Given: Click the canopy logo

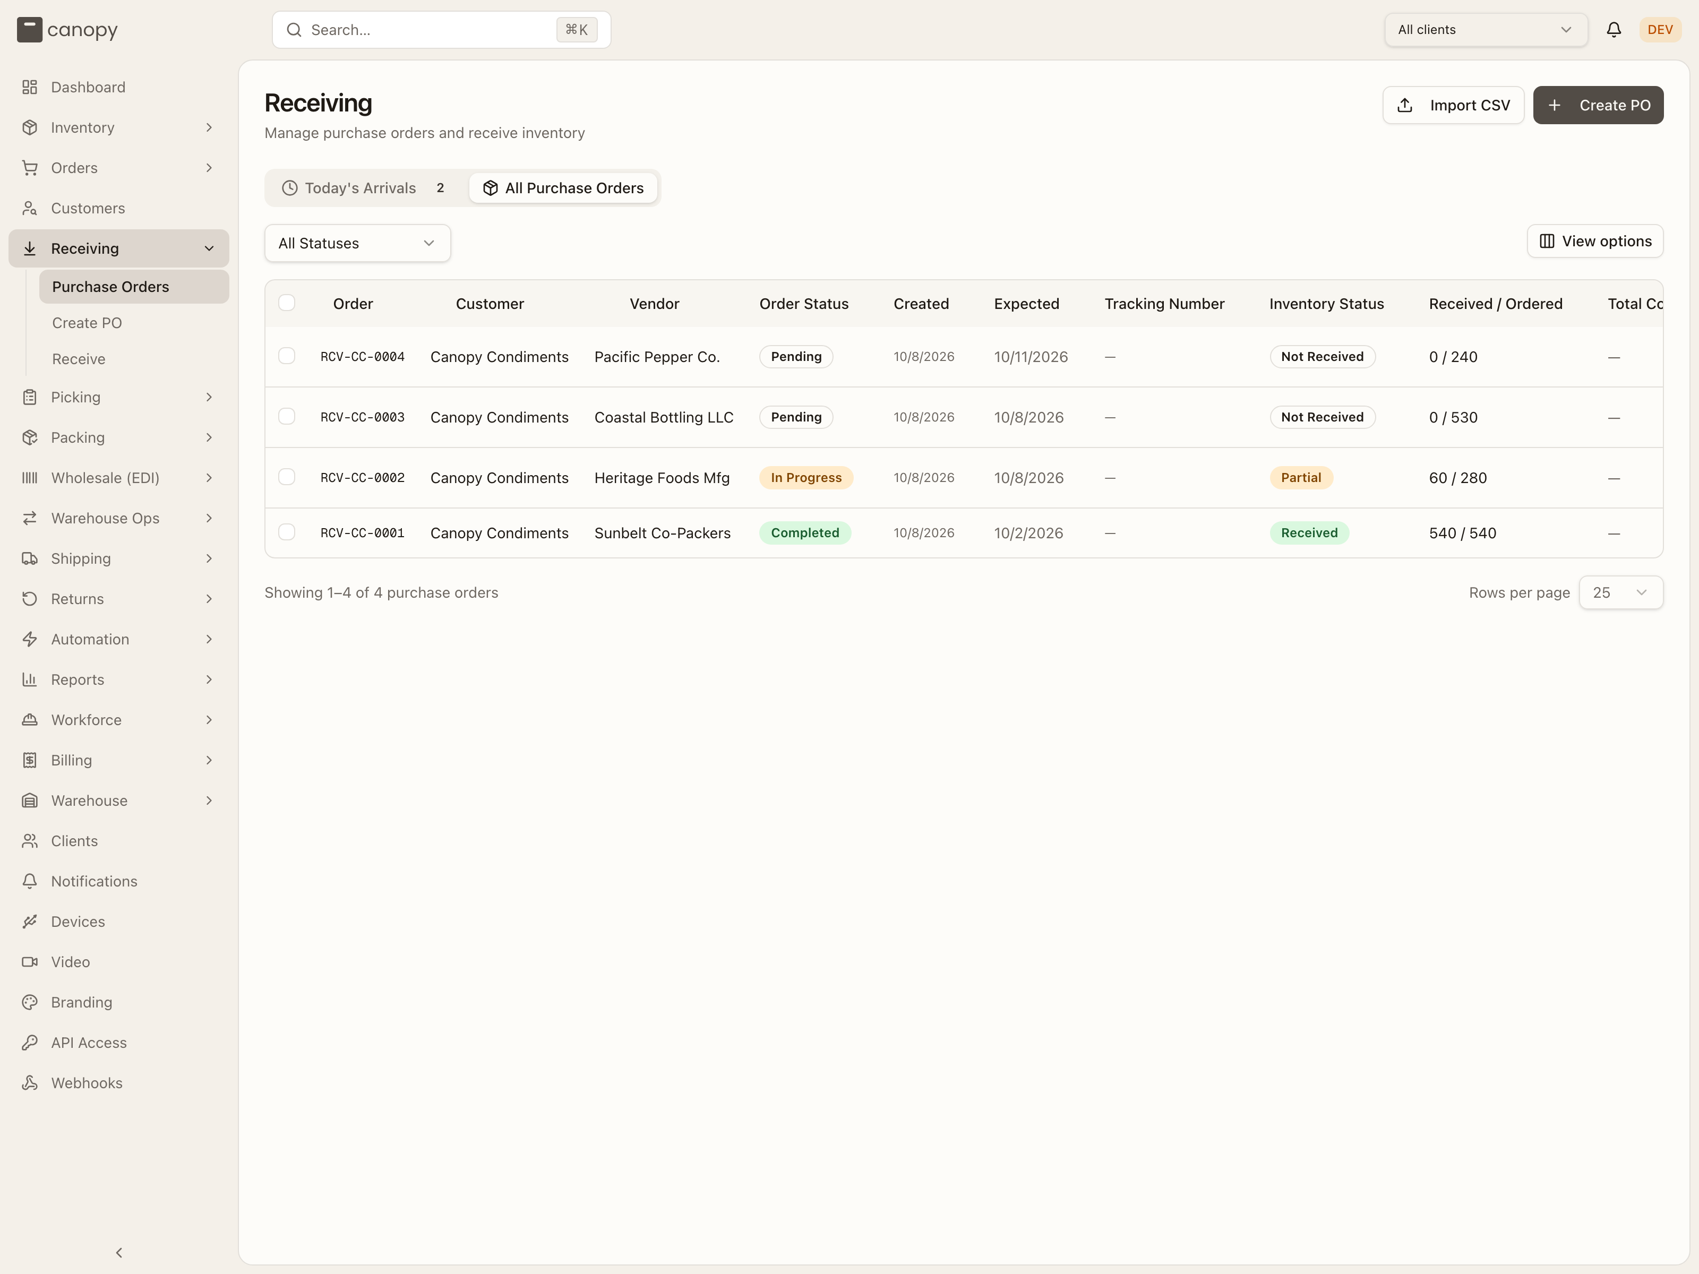Looking at the screenshot, I should point(67,30).
